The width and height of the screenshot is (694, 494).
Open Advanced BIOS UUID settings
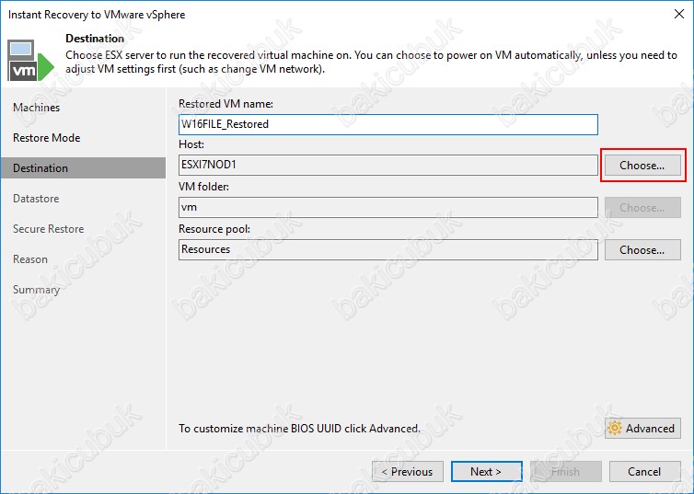tap(642, 428)
